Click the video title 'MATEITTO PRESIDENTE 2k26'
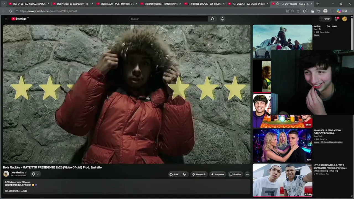Viewport: 354px width, 199px height. pos(52,167)
